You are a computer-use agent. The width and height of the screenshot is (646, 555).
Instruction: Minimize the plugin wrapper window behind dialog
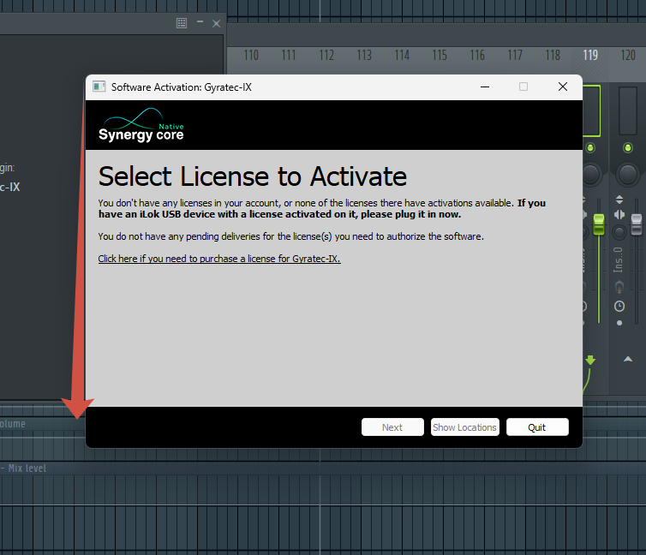click(200, 22)
